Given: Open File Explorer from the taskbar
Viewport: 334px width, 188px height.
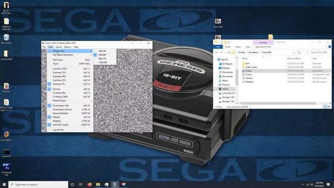Looking at the screenshot, I should point(98,184).
